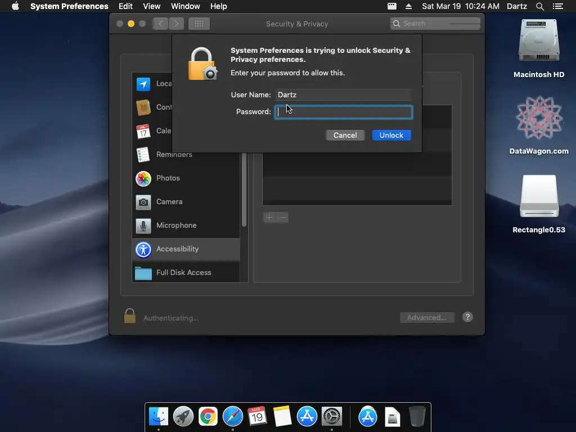This screenshot has height=432, width=576.
Task: Open the Apple menu
Action: click(x=15, y=6)
